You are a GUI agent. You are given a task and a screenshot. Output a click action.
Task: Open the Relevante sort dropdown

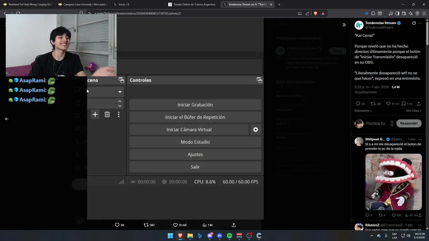pos(363,111)
